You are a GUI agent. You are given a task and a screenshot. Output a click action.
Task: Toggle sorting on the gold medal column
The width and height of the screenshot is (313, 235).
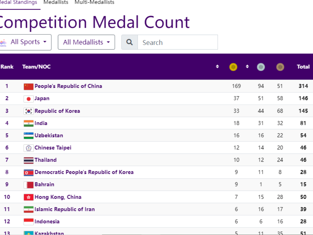click(247, 67)
